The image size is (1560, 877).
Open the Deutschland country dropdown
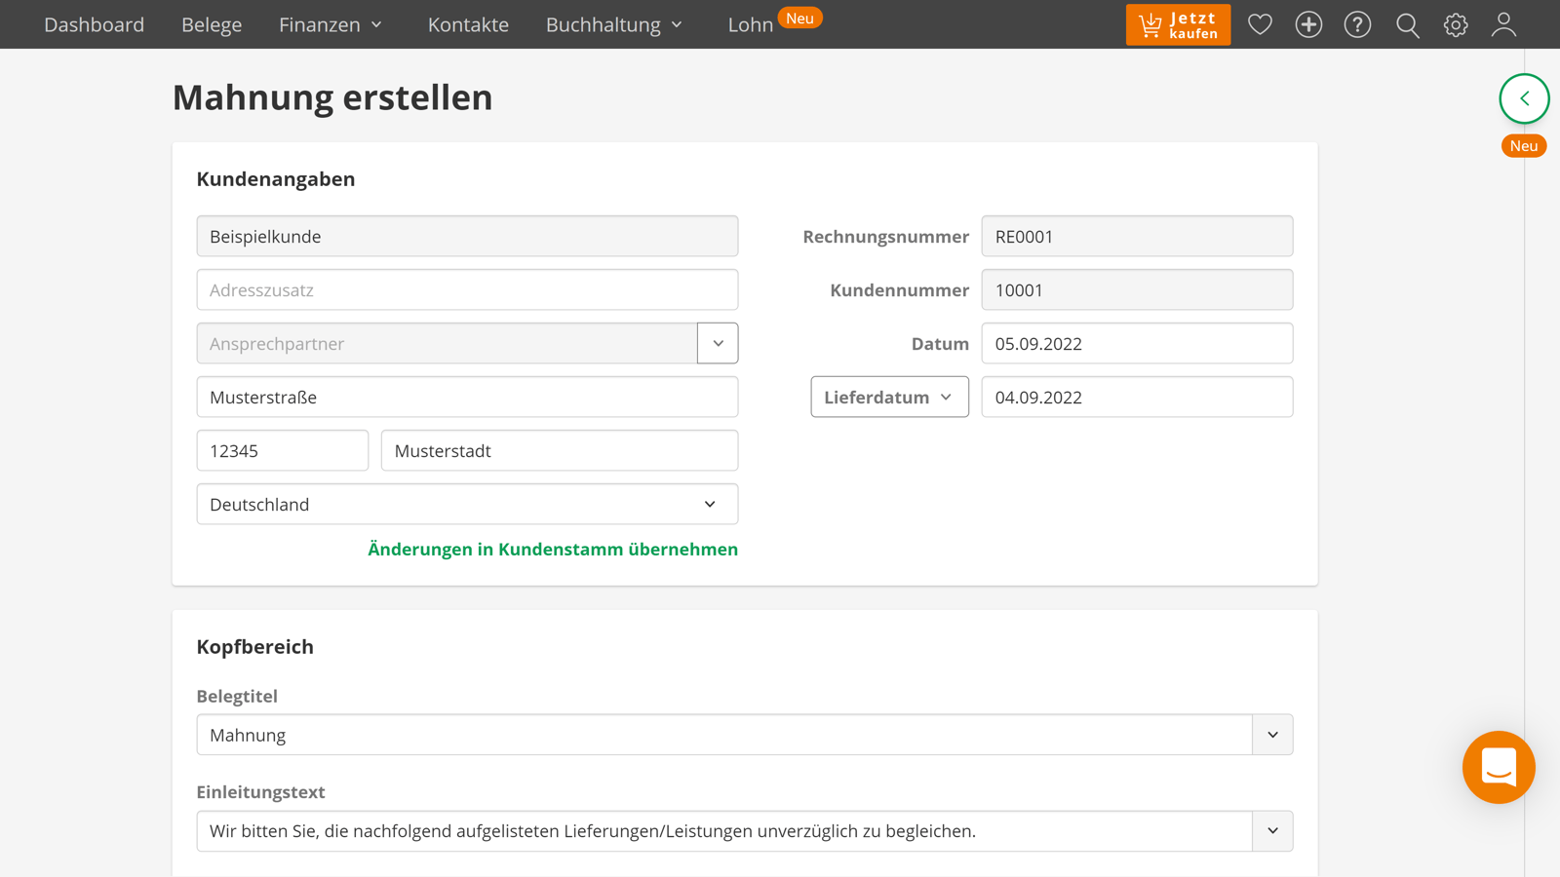(x=709, y=504)
